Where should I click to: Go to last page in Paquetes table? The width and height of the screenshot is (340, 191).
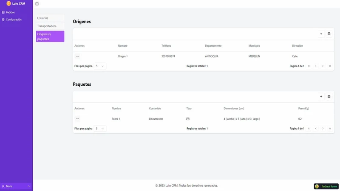[330, 129]
